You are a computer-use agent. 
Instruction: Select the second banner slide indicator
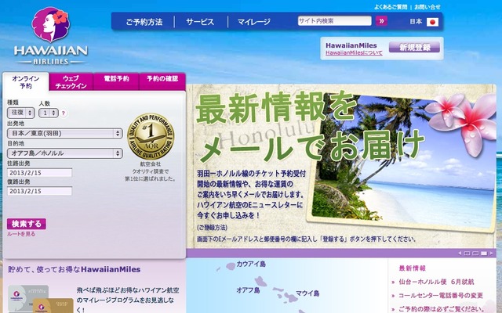(475, 254)
